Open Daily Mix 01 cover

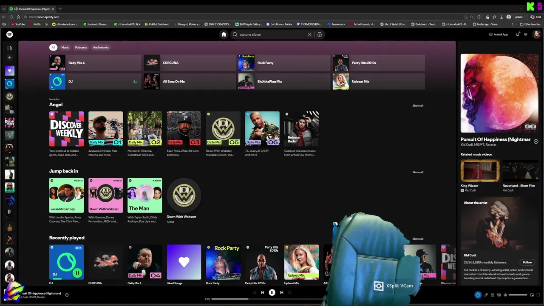(x=105, y=129)
